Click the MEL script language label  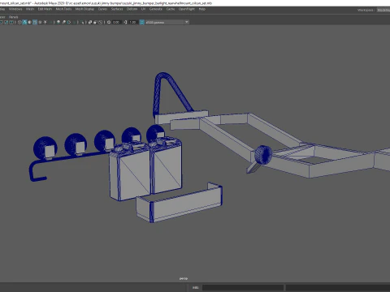click(x=196, y=287)
